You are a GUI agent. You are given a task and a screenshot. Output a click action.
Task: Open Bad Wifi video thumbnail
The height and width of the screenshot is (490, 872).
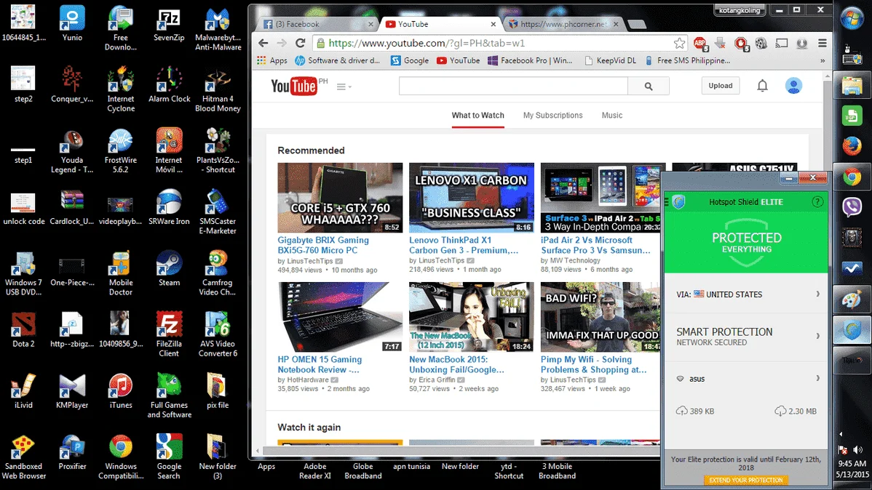(x=601, y=317)
